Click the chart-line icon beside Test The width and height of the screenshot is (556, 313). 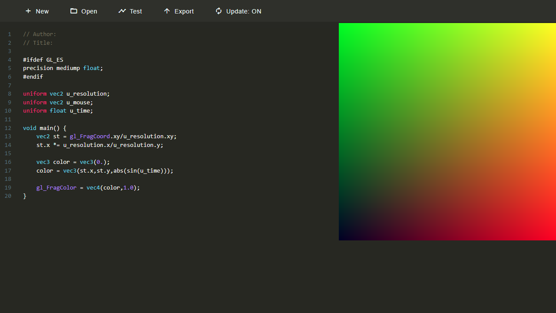[x=122, y=11]
